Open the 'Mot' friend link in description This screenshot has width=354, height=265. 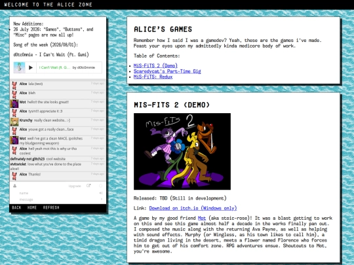[x=202, y=218]
